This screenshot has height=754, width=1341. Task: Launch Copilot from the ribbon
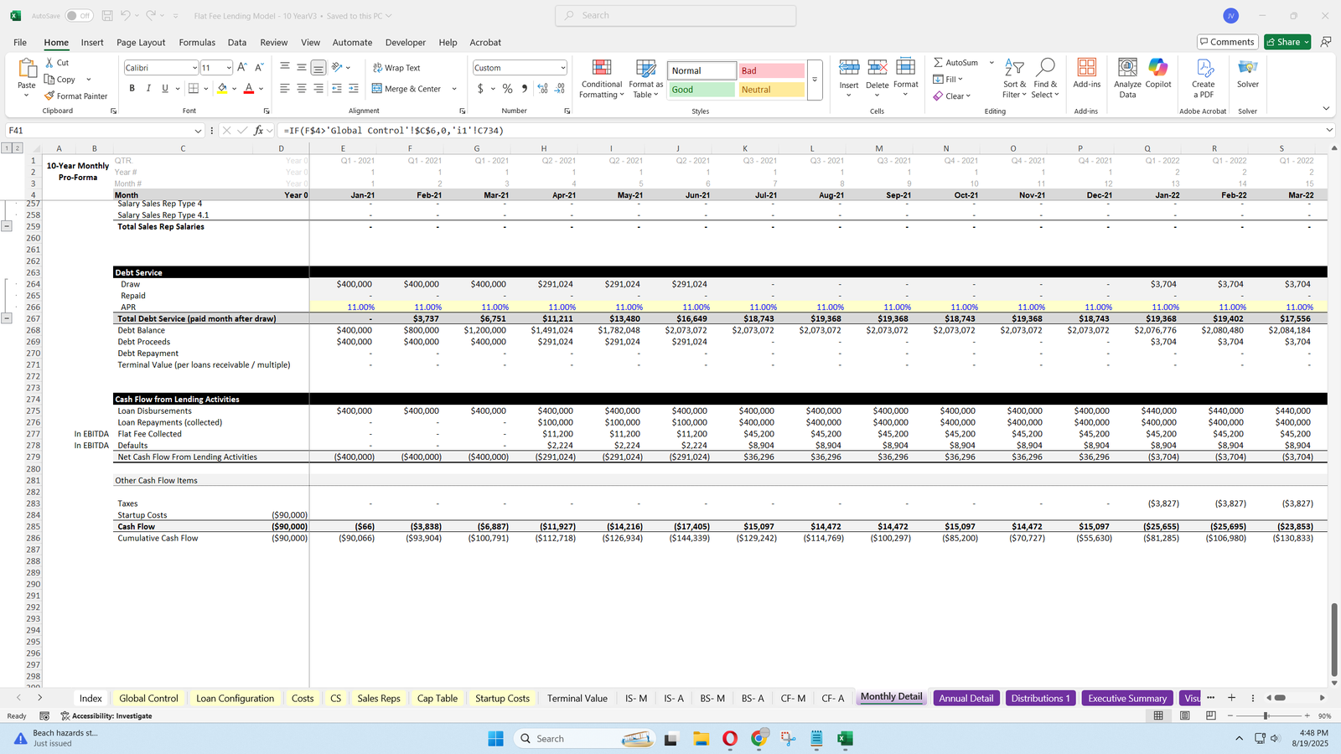coord(1158,69)
